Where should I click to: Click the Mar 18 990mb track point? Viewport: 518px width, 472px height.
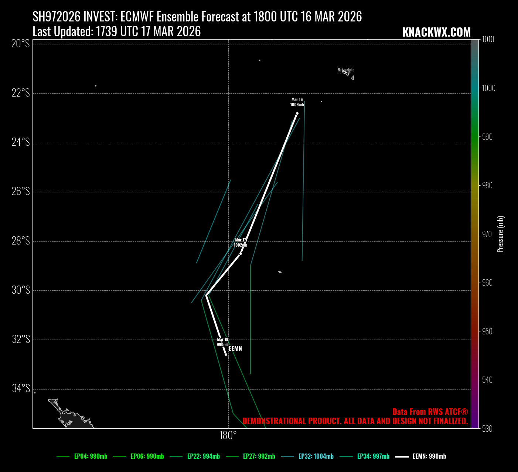tap(226, 354)
